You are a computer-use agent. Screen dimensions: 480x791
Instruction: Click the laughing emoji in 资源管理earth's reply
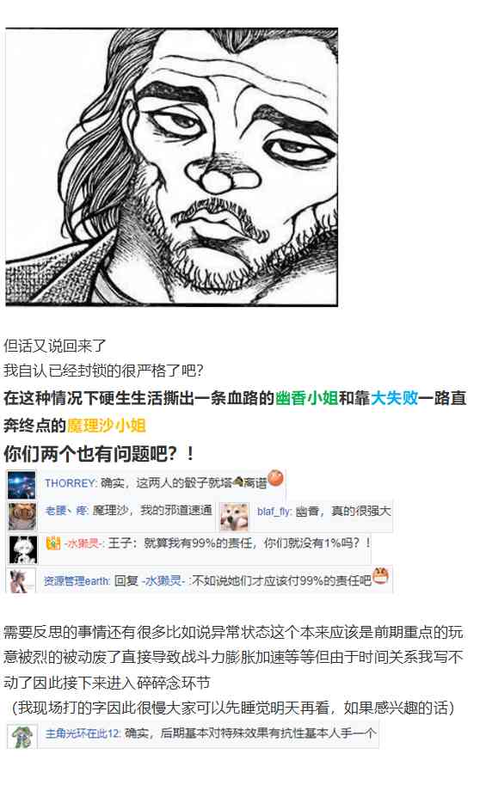[380, 575]
